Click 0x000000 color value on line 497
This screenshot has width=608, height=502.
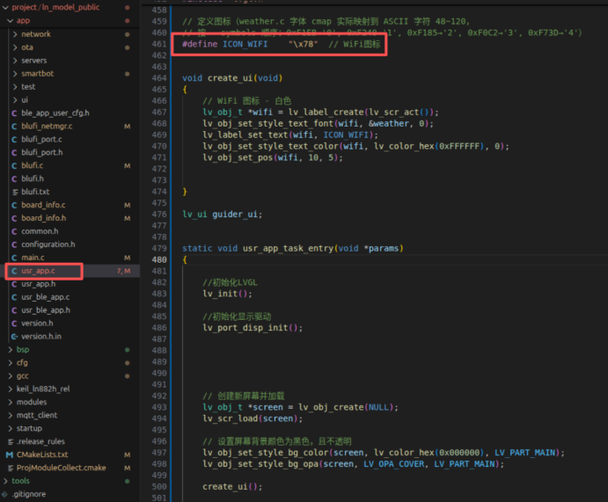[459, 453]
